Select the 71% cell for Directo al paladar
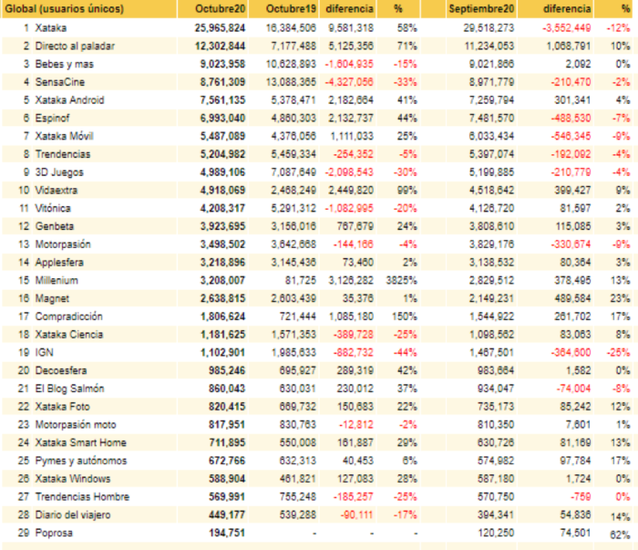Image resolution: width=638 pixels, height=550 pixels. tap(406, 46)
